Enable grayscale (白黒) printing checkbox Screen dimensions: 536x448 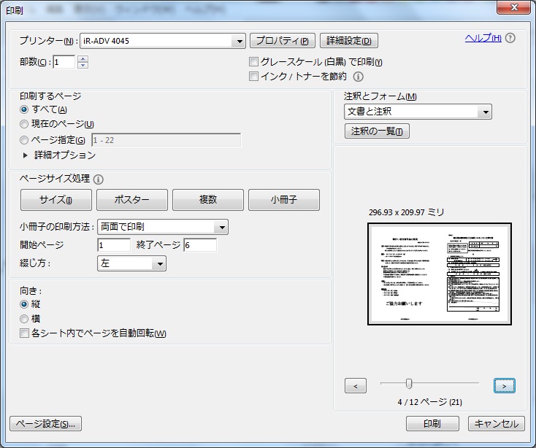(x=254, y=63)
